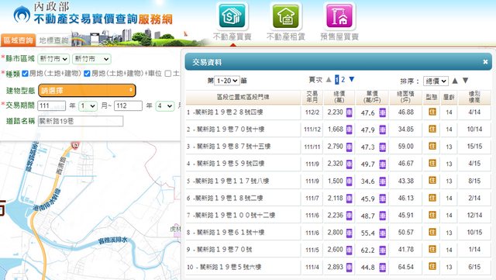
Task: Sort results ascending with the up triangle
Action: pos(455,81)
